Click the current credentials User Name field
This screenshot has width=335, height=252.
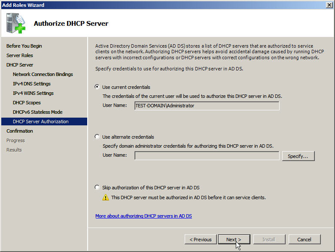(207, 106)
